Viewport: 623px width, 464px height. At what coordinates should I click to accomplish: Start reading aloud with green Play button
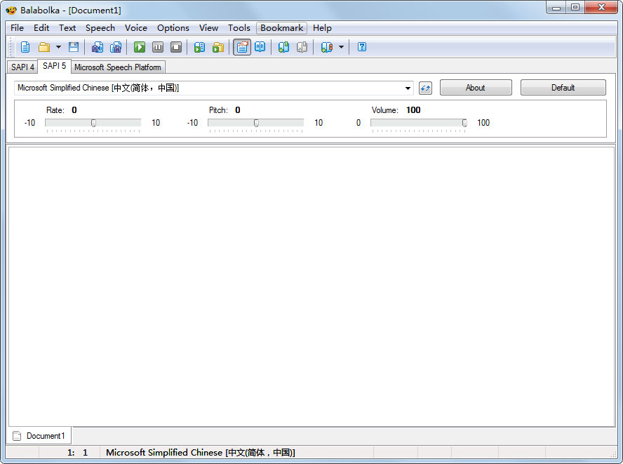point(140,47)
